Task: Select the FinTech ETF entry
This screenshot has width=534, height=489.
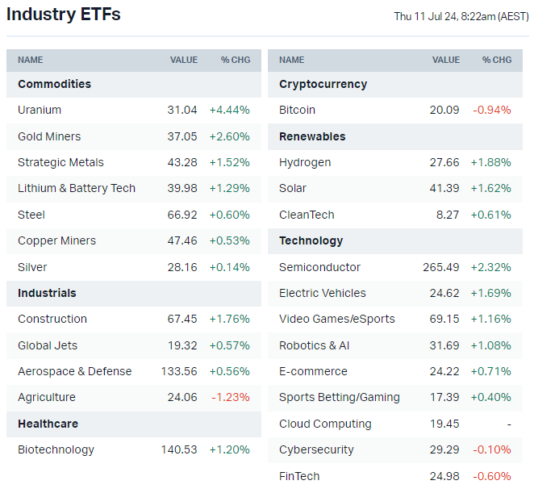Action: (x=299, y=476)
